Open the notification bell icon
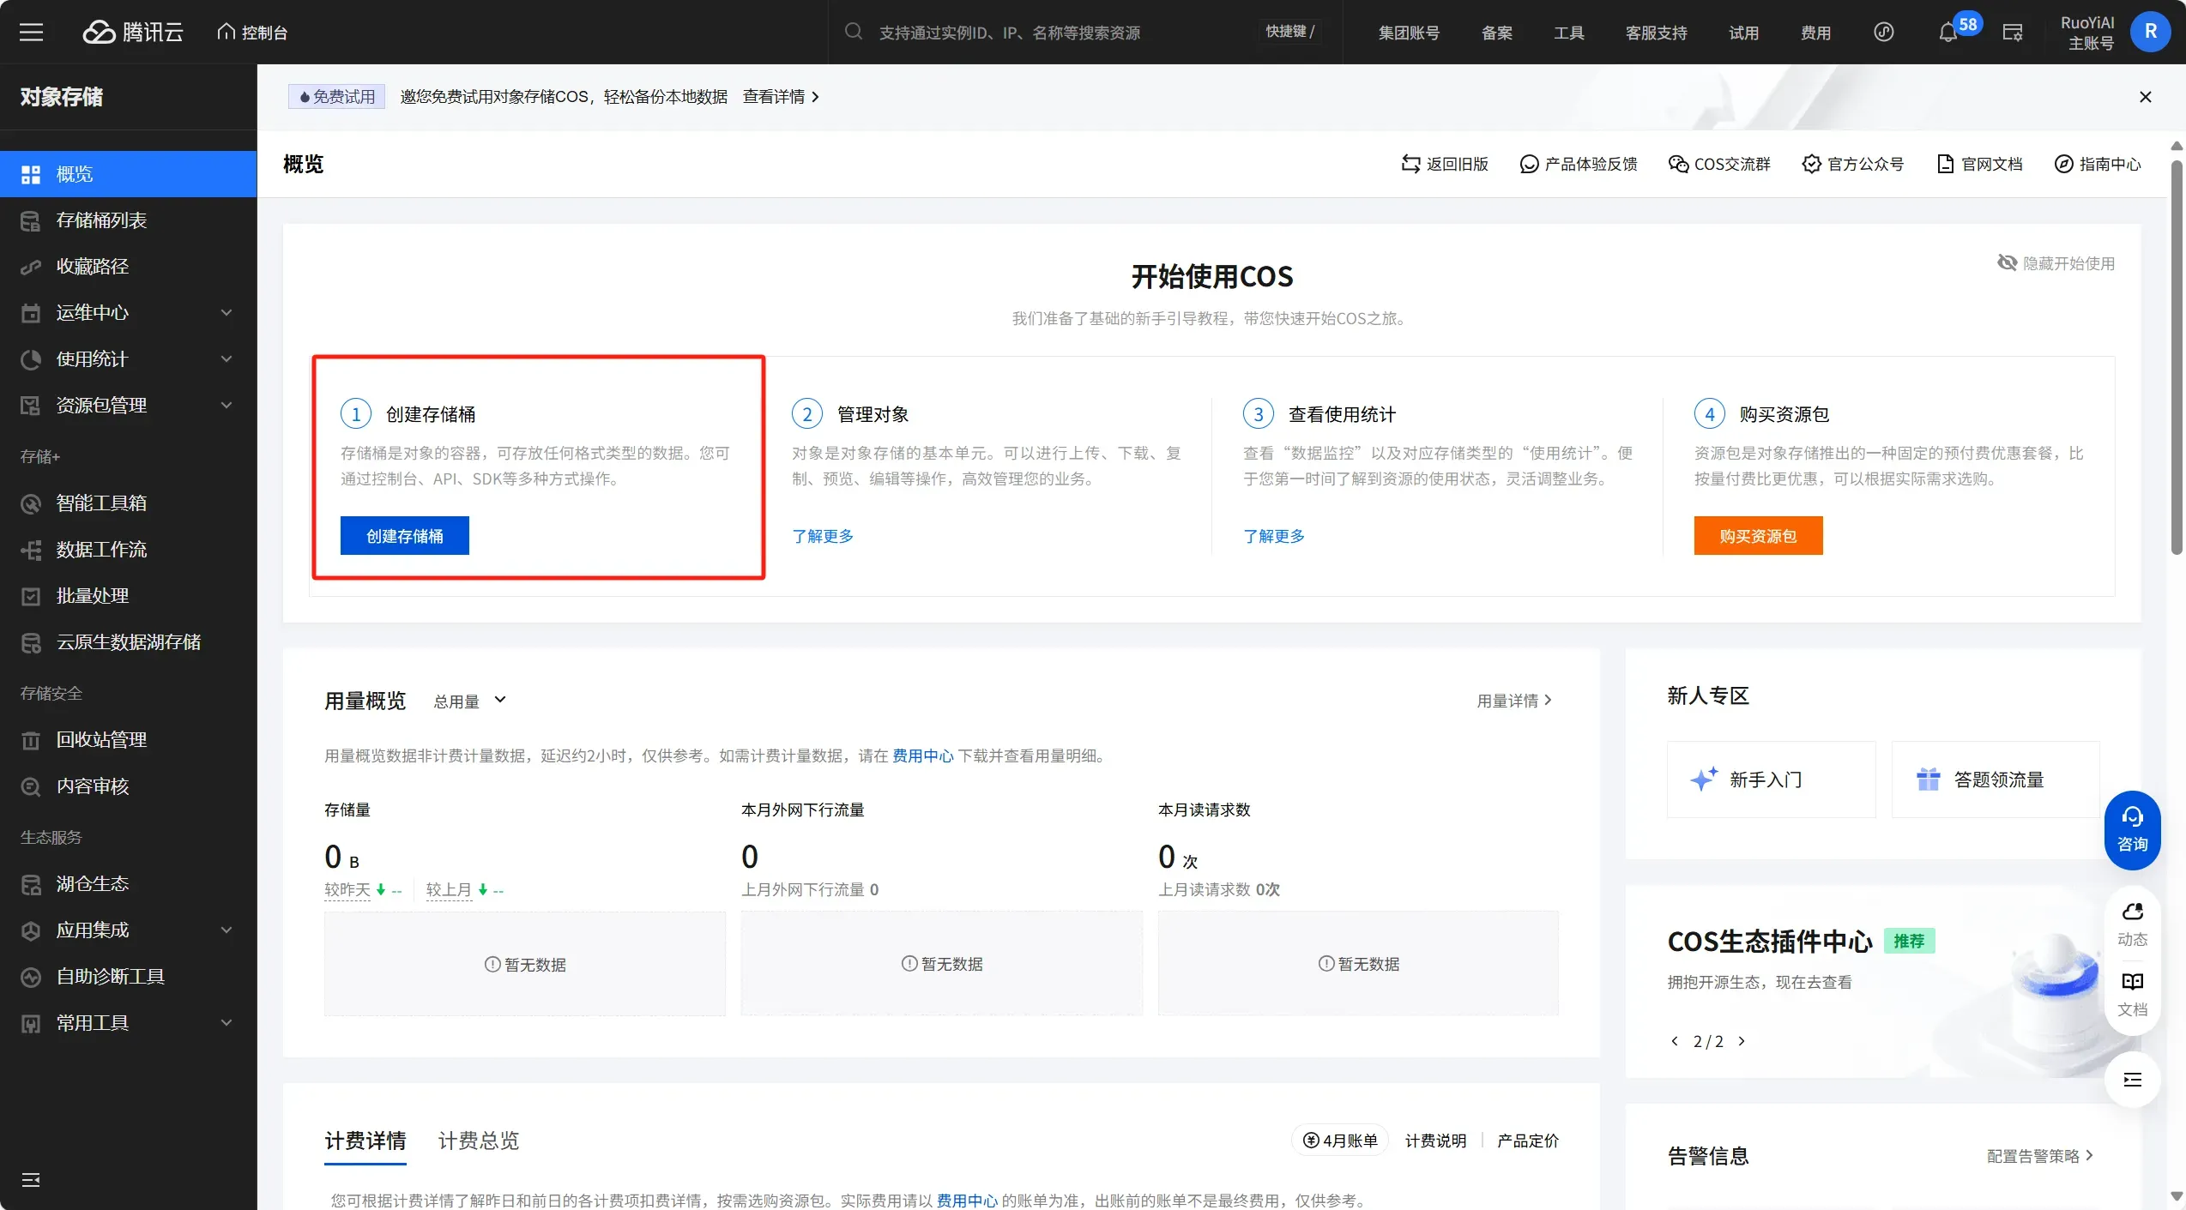Image resolution: width=2186 pixels, height=1210 pixels. point(1947,33)
